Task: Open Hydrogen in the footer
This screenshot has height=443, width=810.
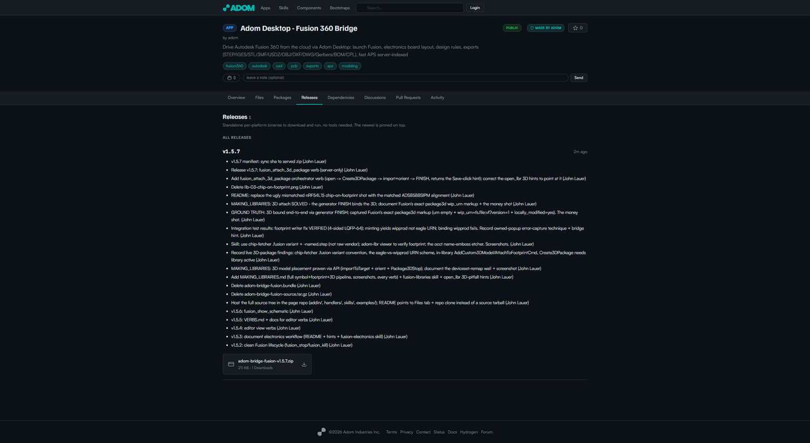Action: point(469,432)
